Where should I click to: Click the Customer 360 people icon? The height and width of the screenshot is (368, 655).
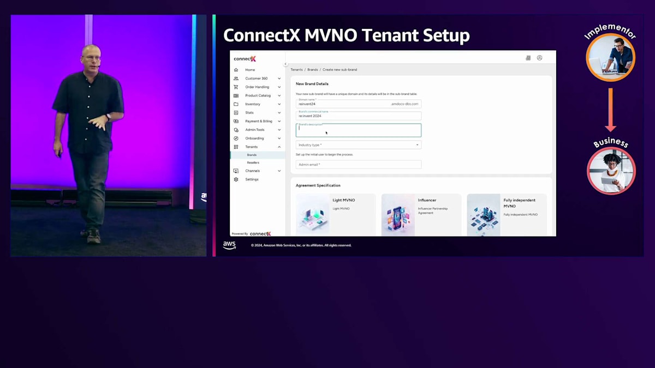[236, 79]
